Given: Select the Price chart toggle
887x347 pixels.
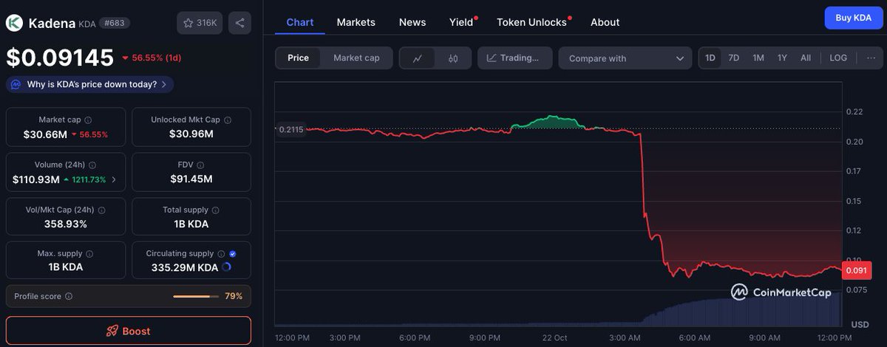Looking at the screenshot, I should point(299,58).
